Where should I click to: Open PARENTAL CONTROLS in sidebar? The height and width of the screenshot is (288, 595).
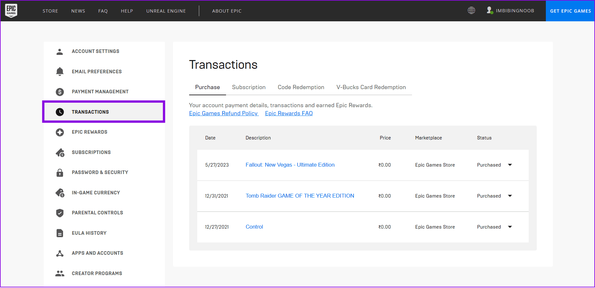(x=97, y=213)
